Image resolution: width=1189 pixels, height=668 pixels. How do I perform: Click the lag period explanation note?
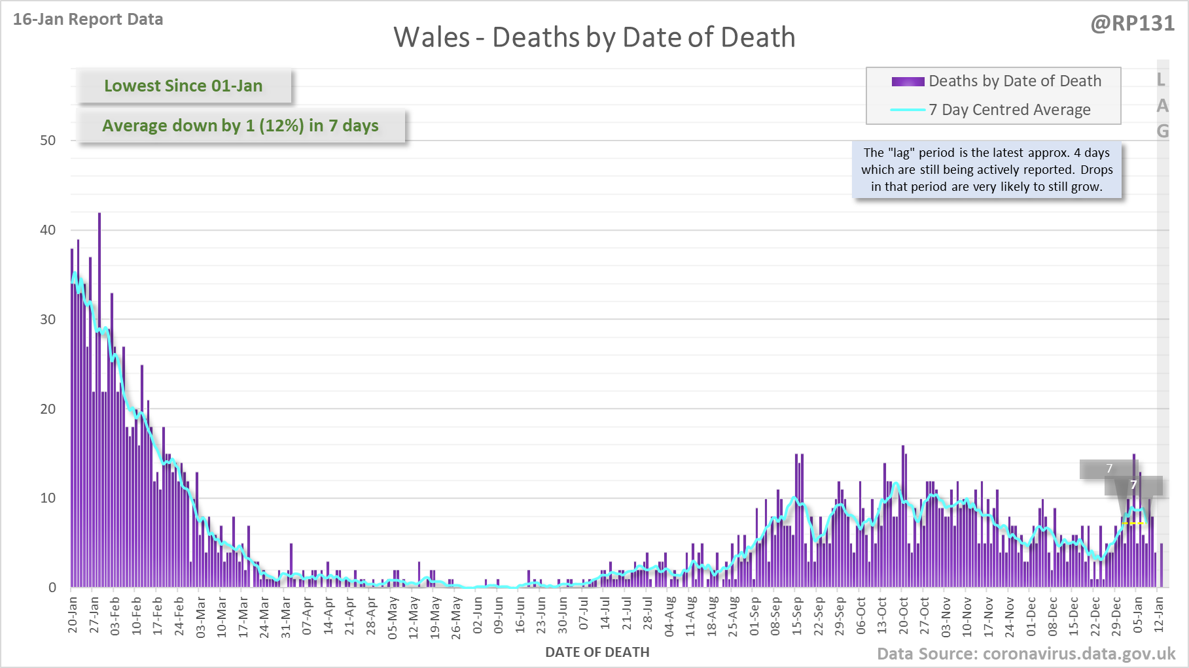click(x=986, y=170)
